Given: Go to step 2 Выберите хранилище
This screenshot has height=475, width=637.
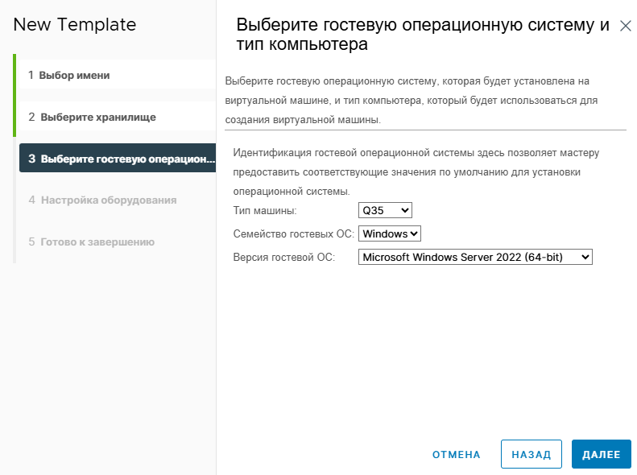Looking at the screenshot, I should pos(118,117).
